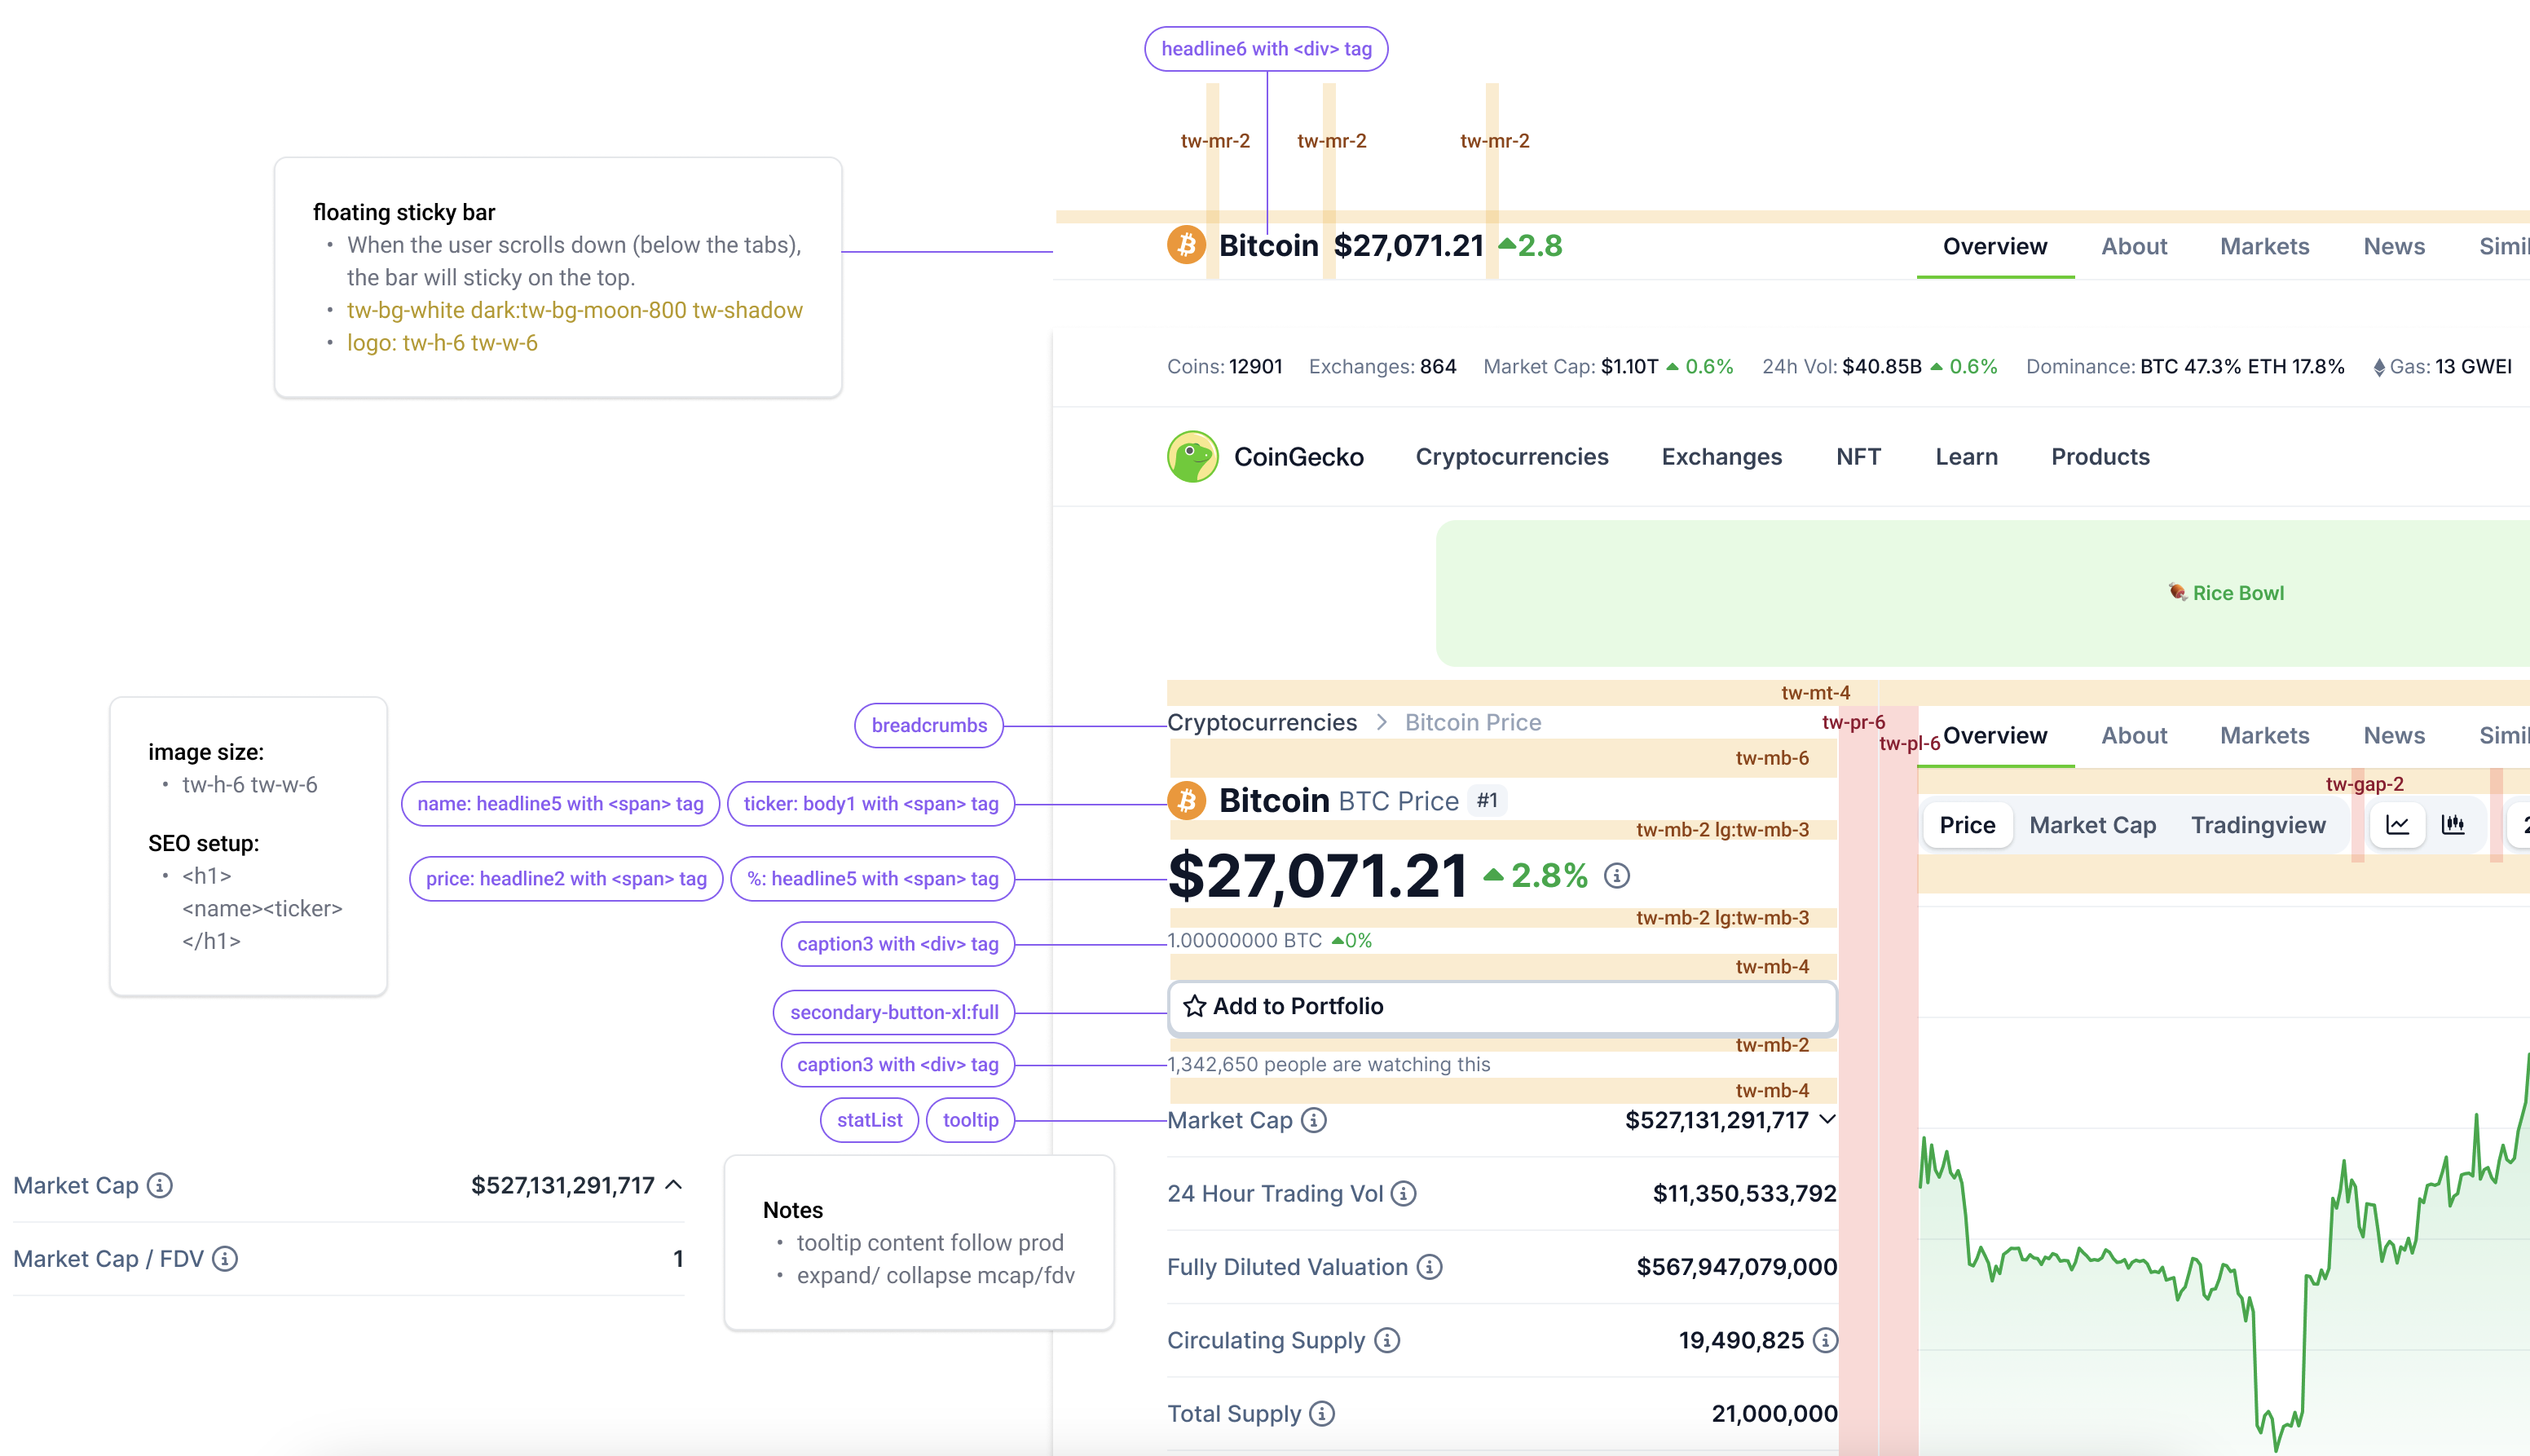Screen dimensions: 2530x1456
Task: Select the candlestick chart icon near Tradingview
Action: [x=2455, y=824]
